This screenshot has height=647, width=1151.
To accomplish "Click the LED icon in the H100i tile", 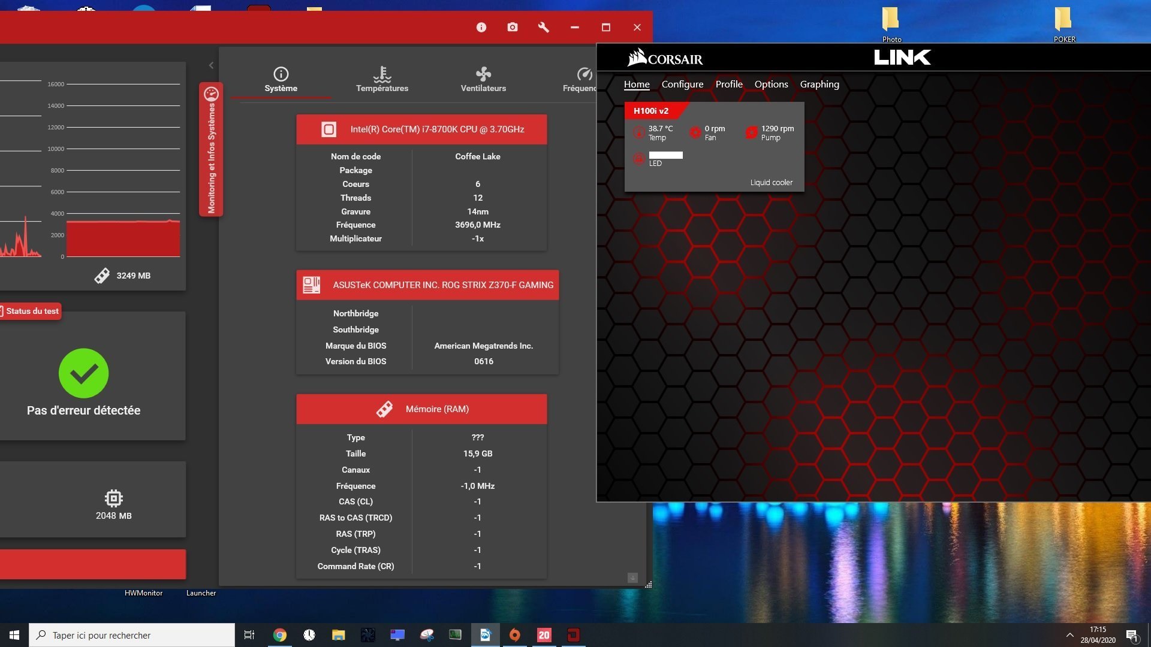I will (x=639, y=159).
